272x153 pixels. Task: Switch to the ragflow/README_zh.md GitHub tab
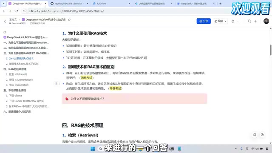[69, 3]
